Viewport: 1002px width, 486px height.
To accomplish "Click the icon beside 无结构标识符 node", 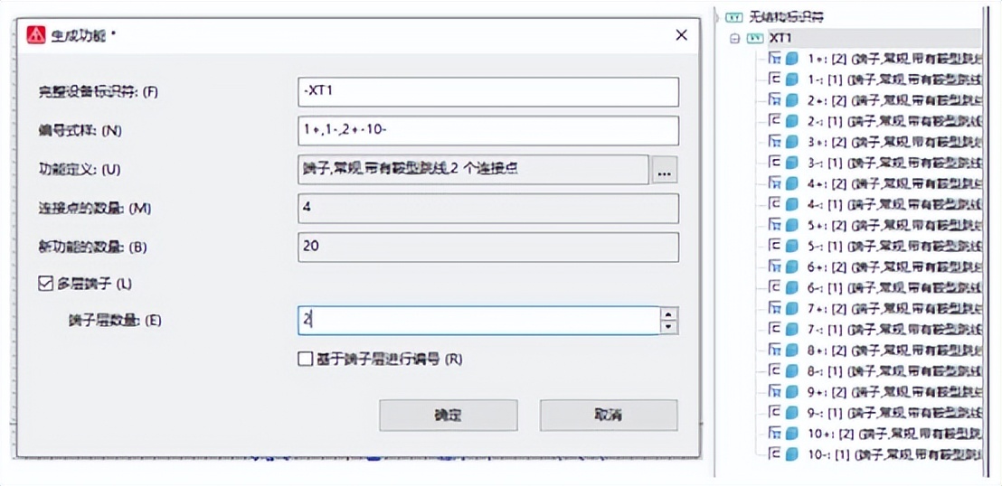I will coord(735,17).
